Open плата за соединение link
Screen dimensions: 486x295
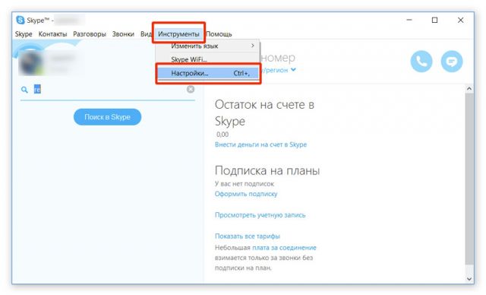click(x=284, y=248)
